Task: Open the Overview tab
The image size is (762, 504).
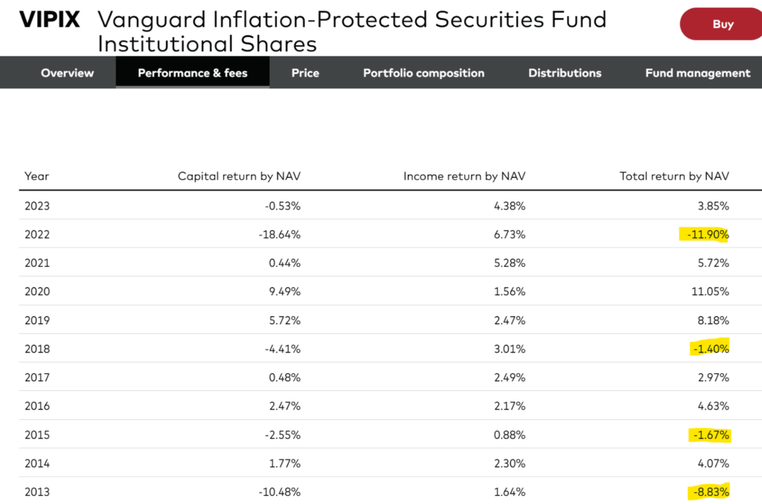Action: click(x=68, y=73)
